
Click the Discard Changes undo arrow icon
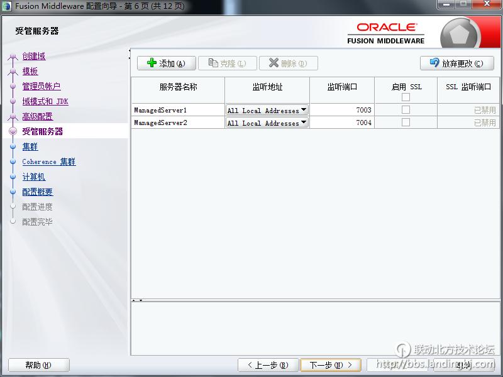pos(434,63)
